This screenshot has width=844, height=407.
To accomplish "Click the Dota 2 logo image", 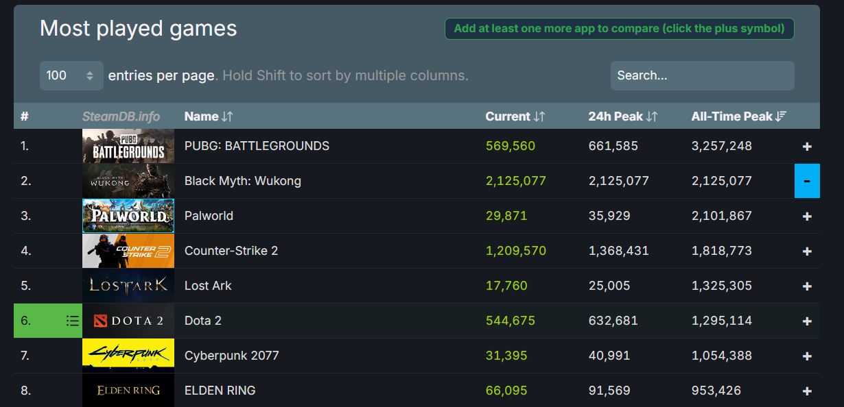I will pyautogui.click(x=128, y=320).
